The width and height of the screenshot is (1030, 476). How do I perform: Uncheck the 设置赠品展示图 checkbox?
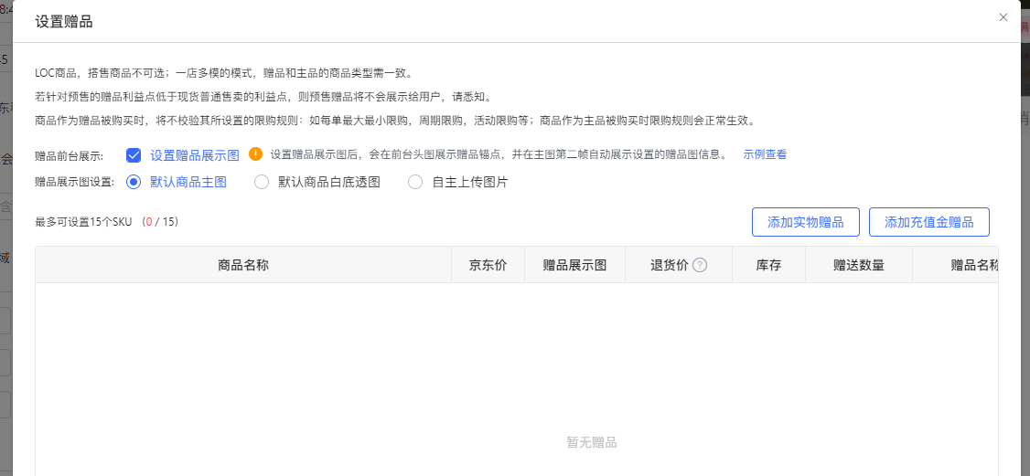tap(134, 154)
